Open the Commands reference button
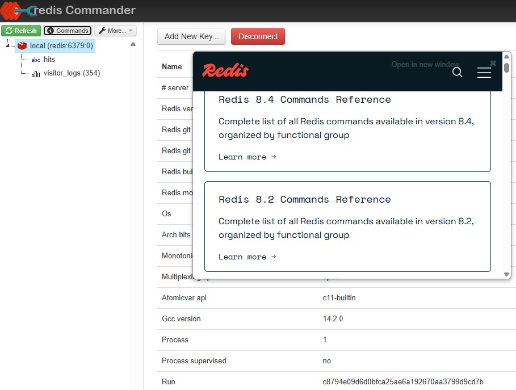 (68, 31)
